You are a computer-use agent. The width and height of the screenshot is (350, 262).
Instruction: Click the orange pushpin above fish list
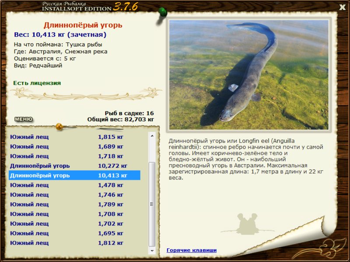(x=59, y=127)
